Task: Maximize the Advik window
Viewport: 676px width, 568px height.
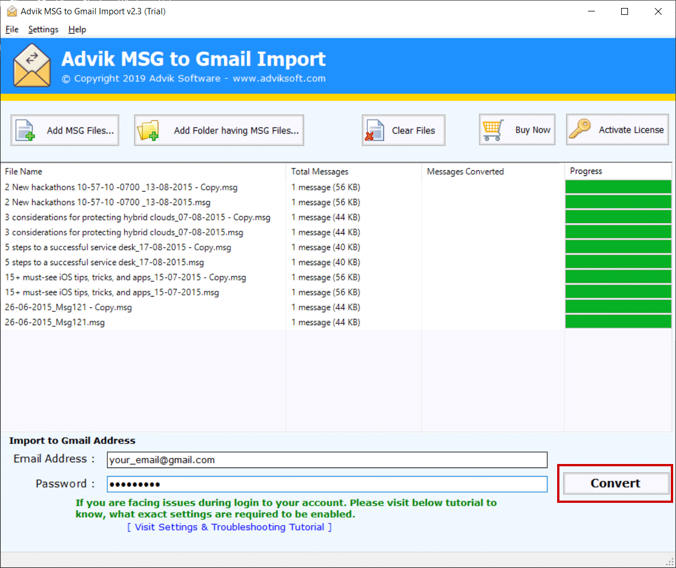Action: click(624, 11)
